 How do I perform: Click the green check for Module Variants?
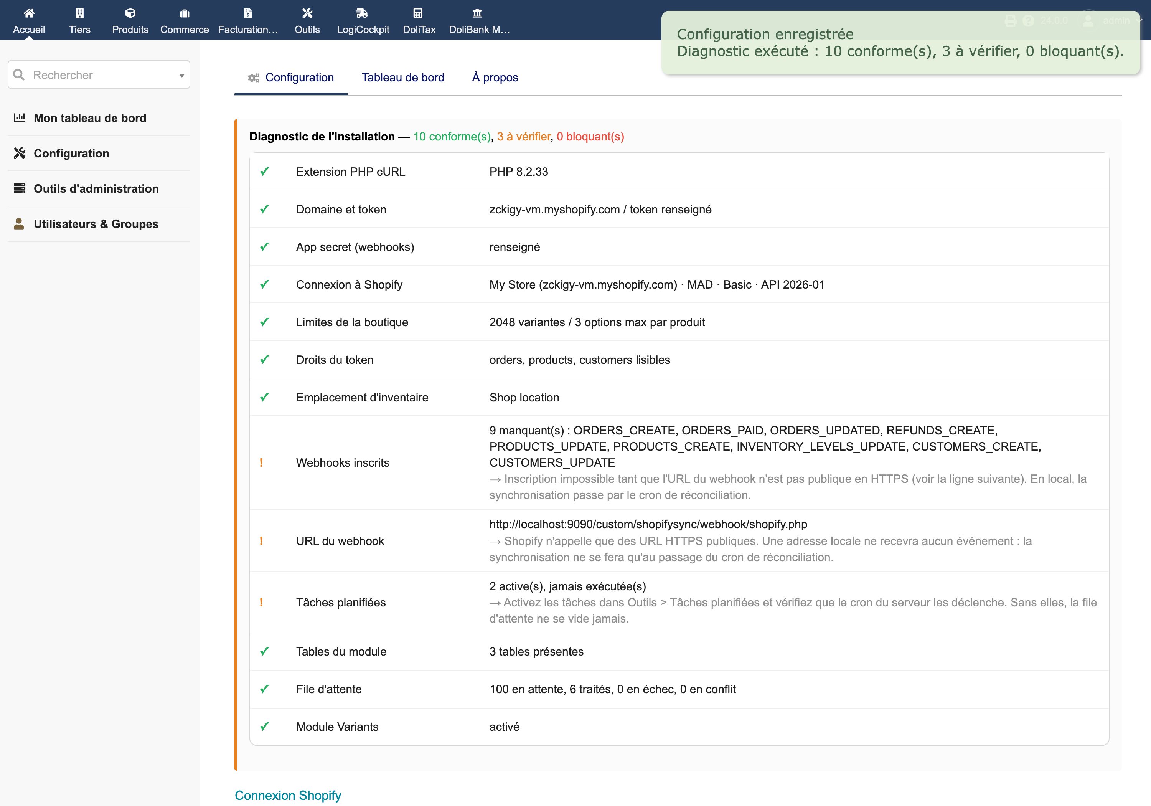click(x=265, y=727)
